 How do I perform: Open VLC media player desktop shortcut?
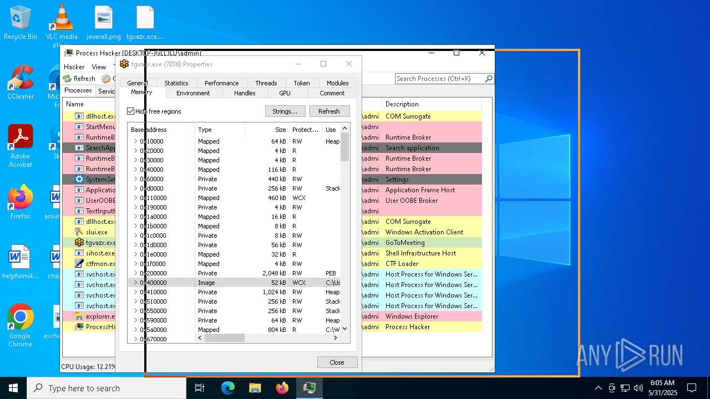click(61, 25)
